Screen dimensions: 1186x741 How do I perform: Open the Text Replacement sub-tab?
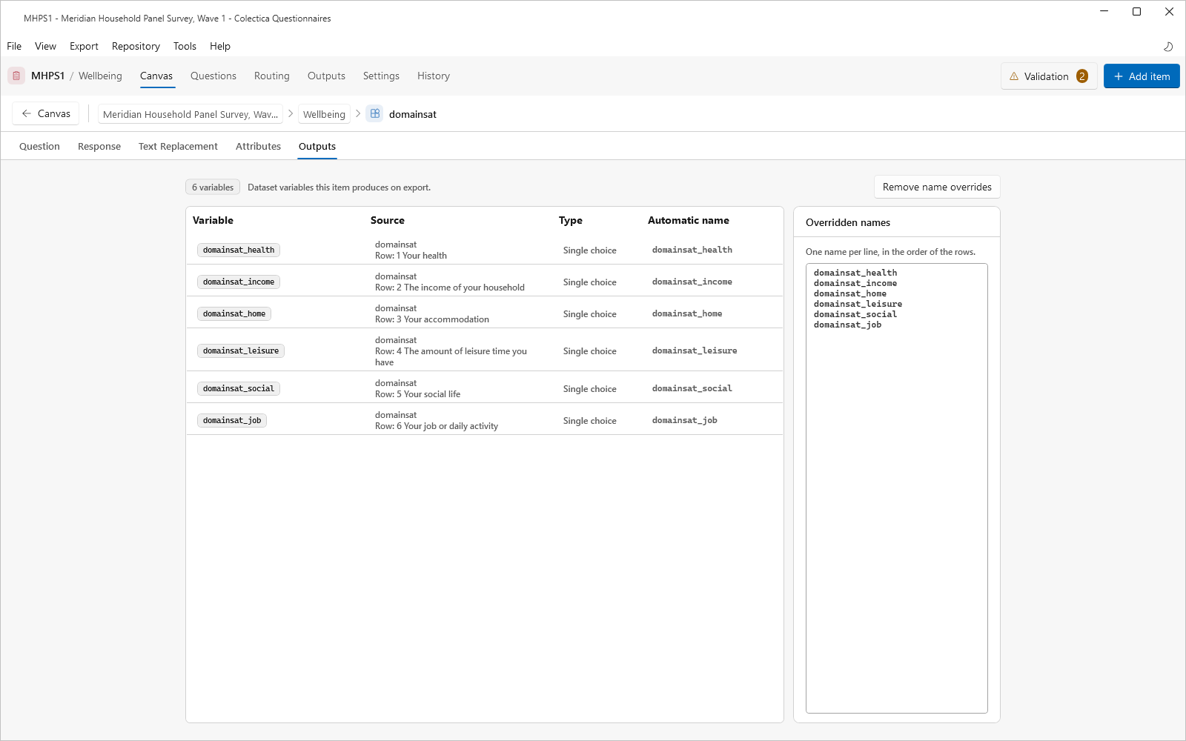coord(178,146)
